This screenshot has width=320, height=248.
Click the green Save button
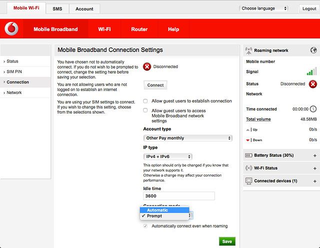(227, 241)
